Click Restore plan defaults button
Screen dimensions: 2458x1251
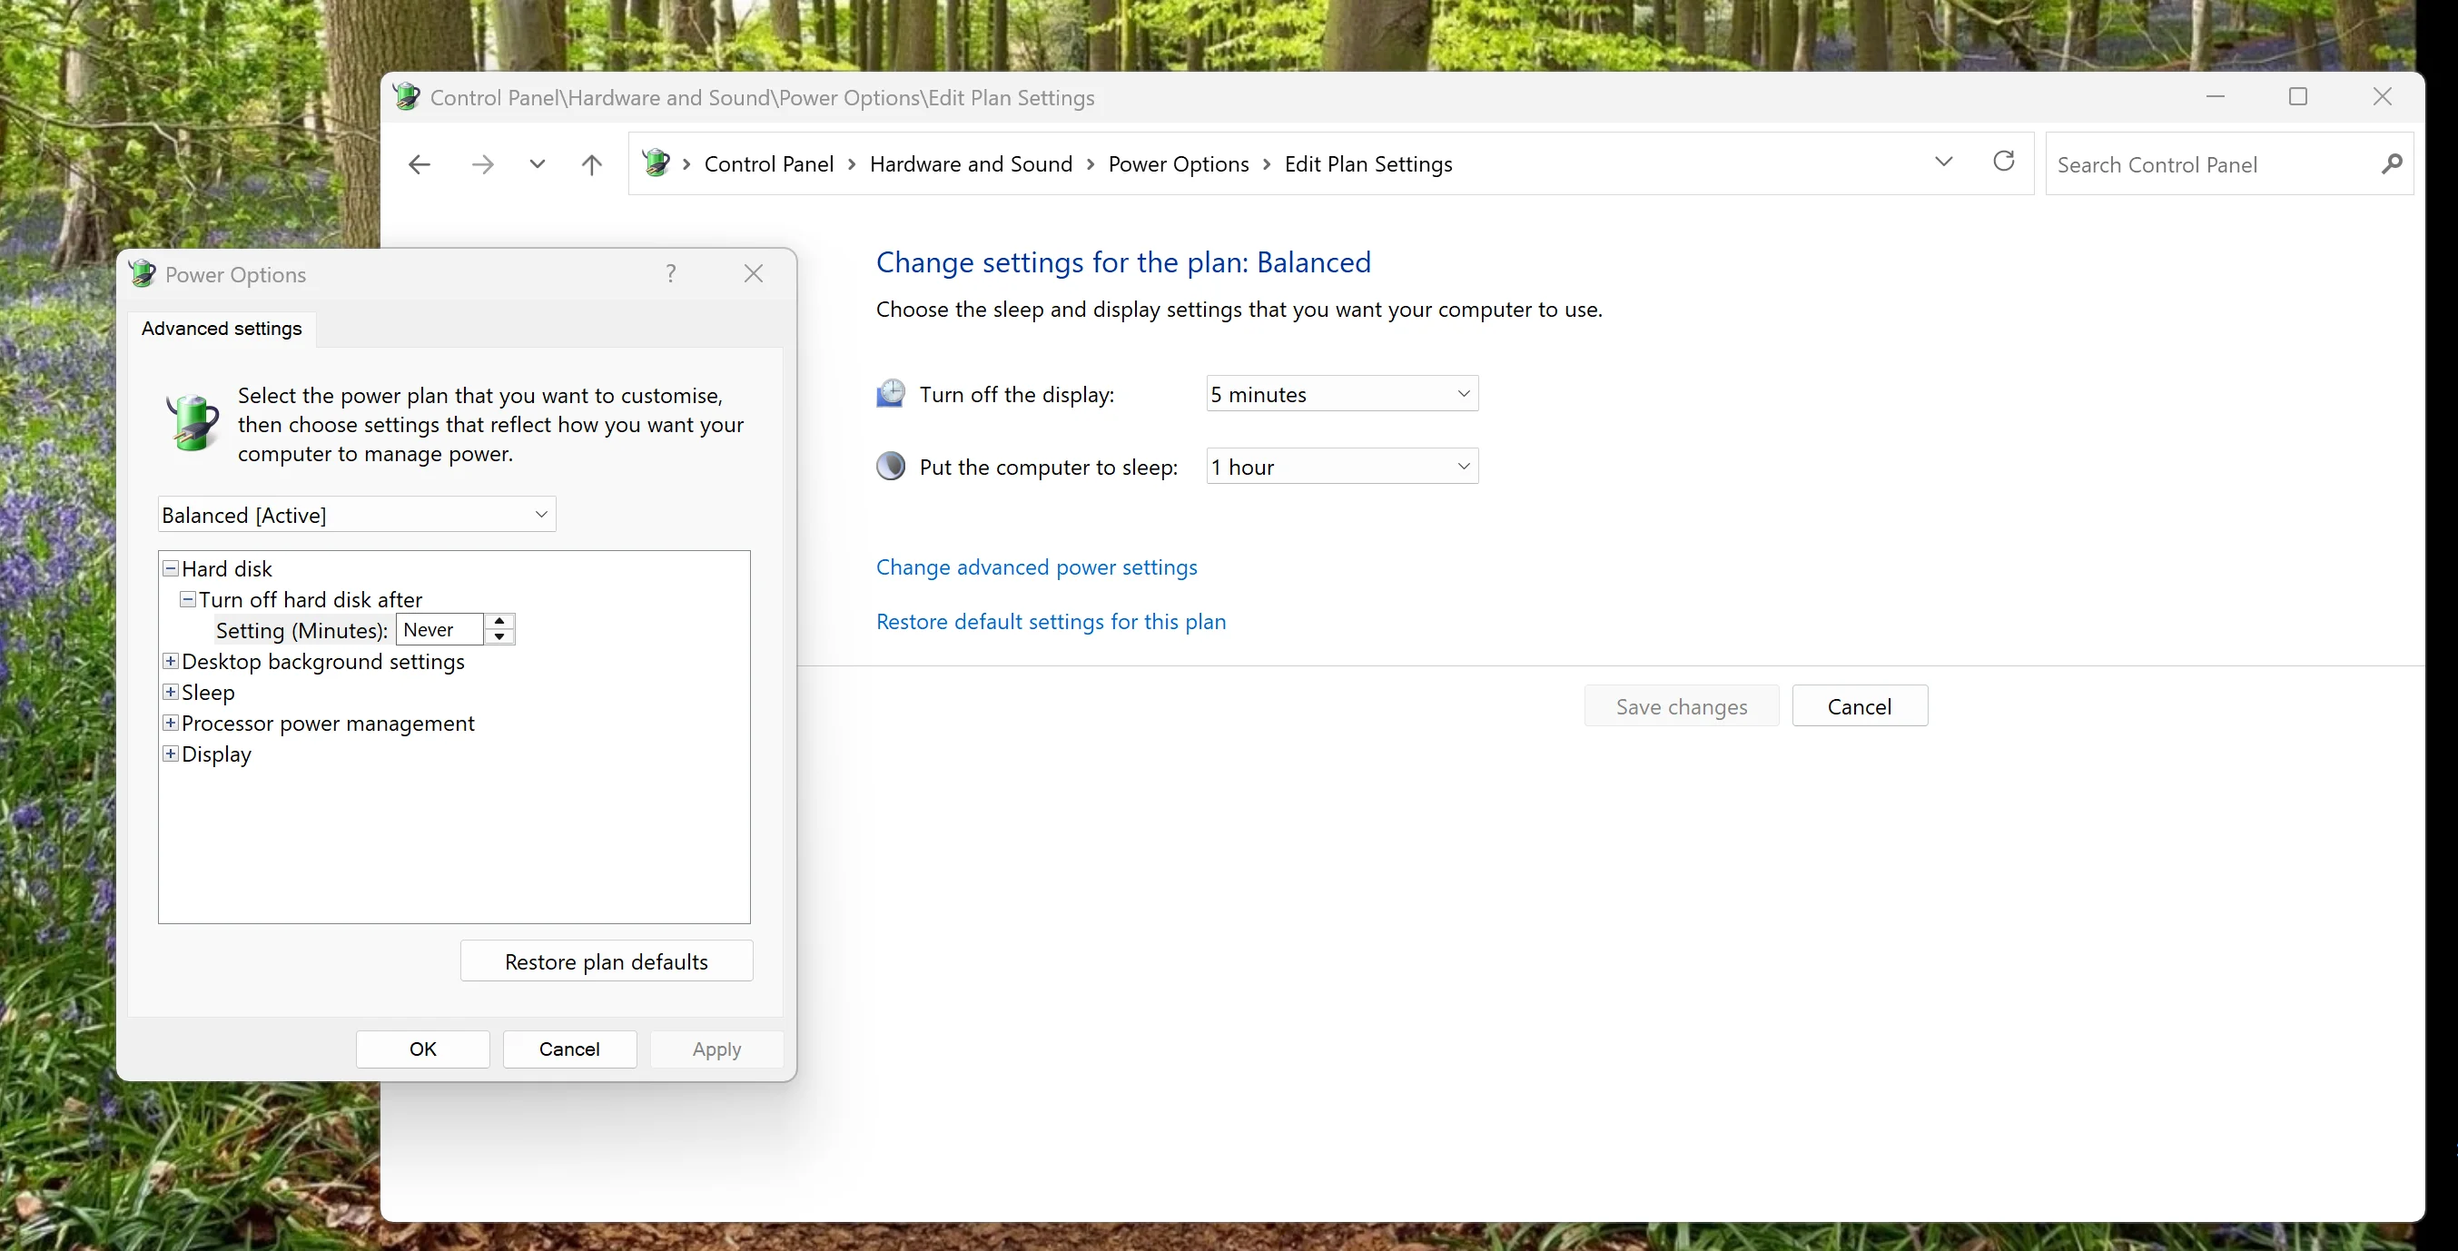[x=607, y=960]
